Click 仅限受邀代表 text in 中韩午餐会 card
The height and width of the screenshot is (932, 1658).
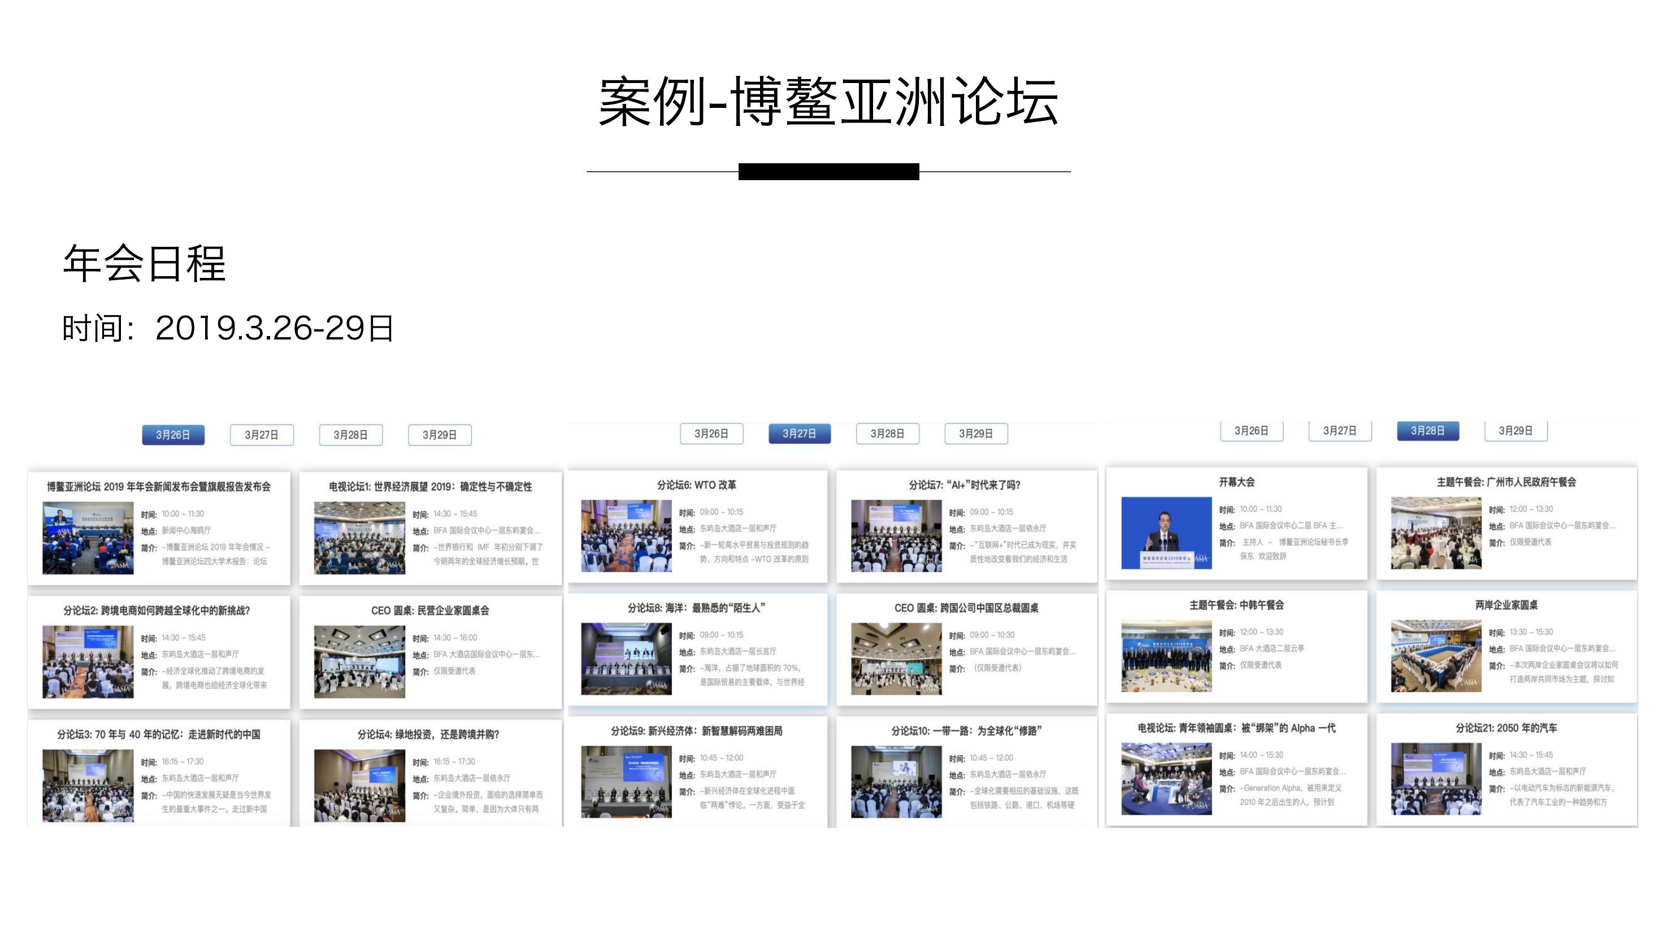pyautogui.click(x=1260, y=665)
